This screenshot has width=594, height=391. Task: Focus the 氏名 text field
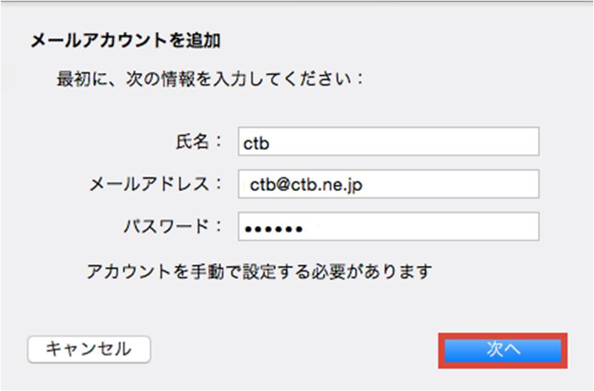[x=389, y=142]
